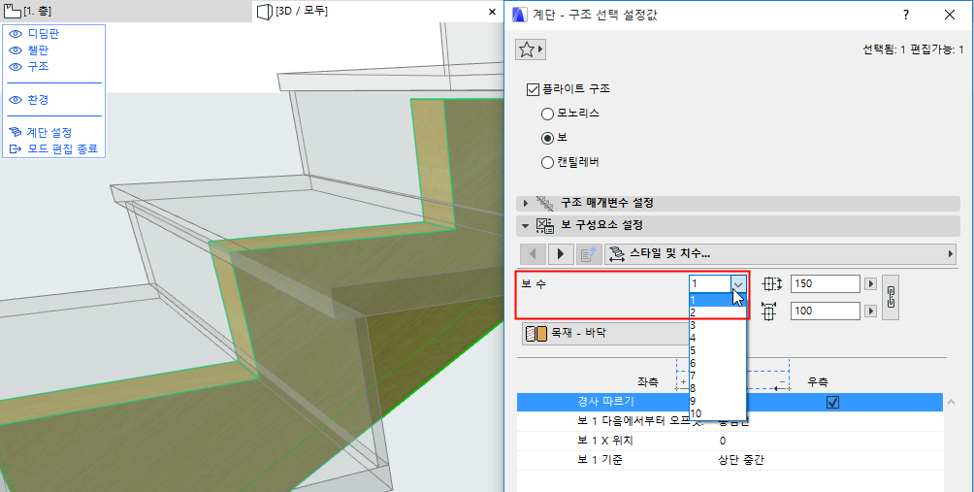This screenshot has height=492, width=974.
Task: Toggle the chain link dimension lock
Action: pyautogui.click(x=891, y=297)
